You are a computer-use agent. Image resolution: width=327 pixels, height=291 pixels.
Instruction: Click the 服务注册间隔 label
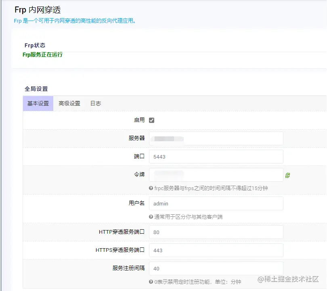click(x=129, y=268)
